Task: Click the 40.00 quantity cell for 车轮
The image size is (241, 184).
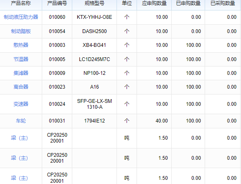Action: (x=154, y=121)
